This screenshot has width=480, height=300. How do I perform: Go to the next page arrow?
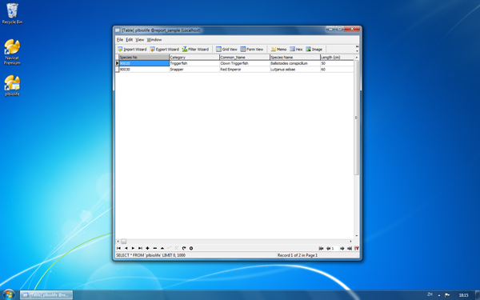tap(342, 248)
